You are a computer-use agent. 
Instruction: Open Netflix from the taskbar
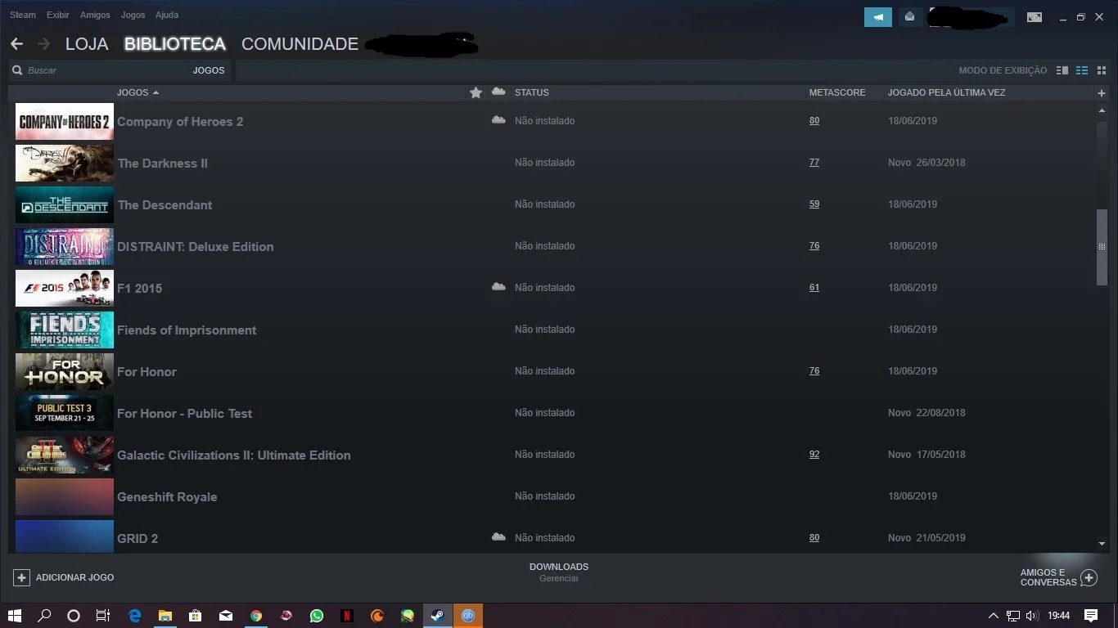click(347, 616)
